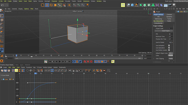The height and width of the screenshot is (105, 188).
Task: Click the project Color swatch
Action: point(171,55)
